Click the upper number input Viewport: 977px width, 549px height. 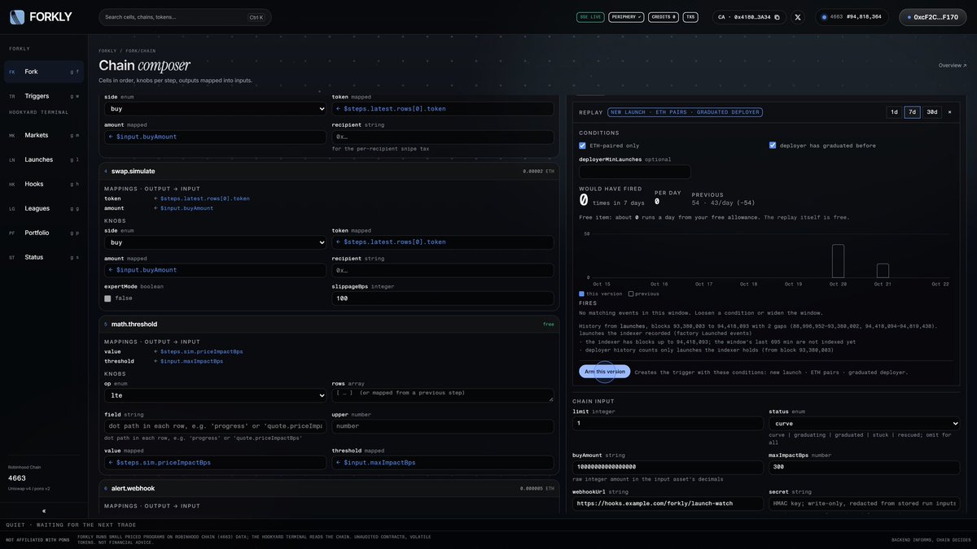pyautogui.click(x=442, y=426)
